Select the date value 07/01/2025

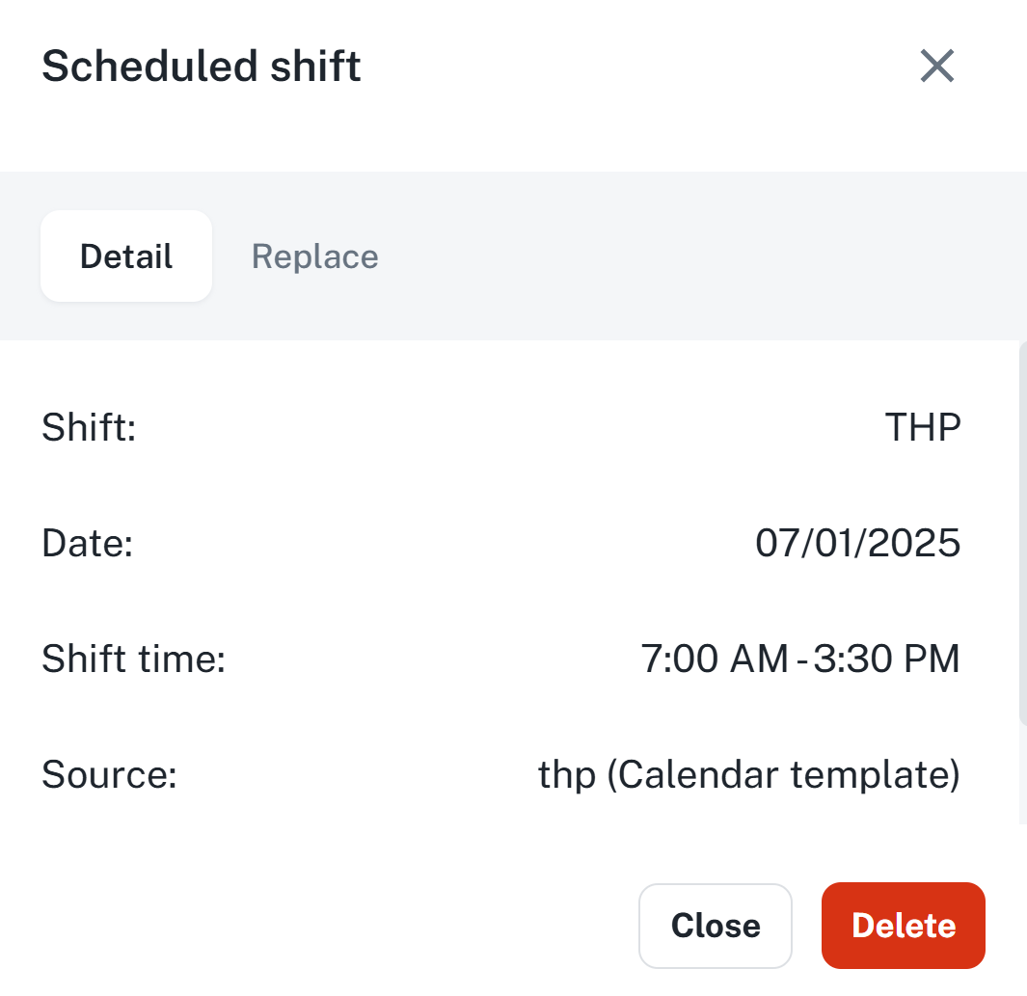(x=857, y=543)
